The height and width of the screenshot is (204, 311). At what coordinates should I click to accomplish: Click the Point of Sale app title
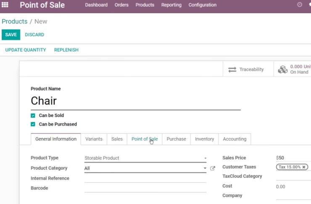(42, 5)
